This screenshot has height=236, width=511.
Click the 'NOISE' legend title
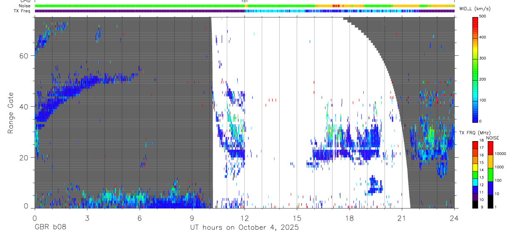coord(492,137)
